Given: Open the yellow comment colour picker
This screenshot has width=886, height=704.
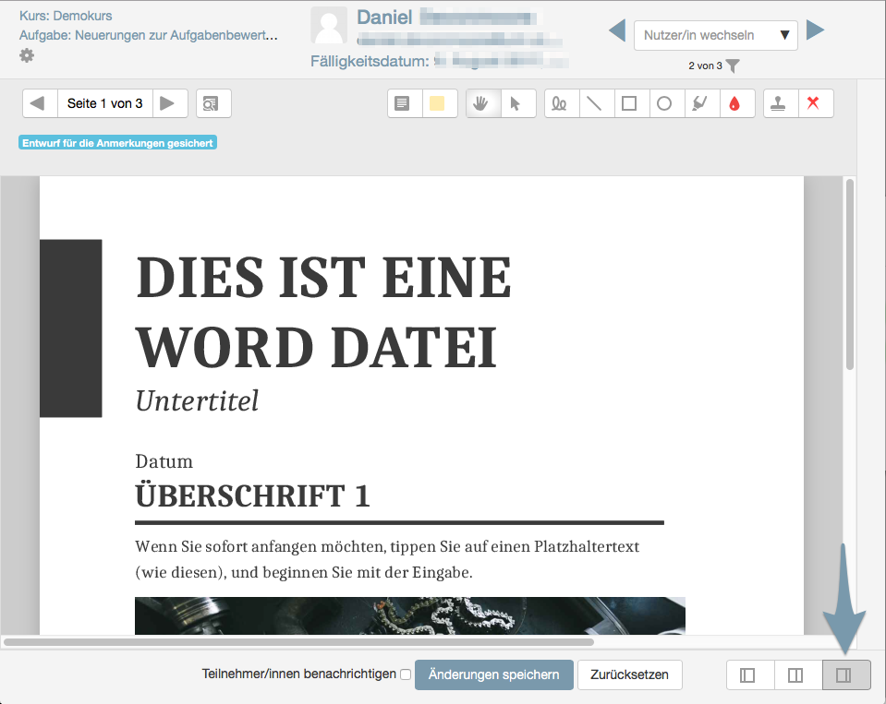Looking at the screenshot, I should coord(438,103).
